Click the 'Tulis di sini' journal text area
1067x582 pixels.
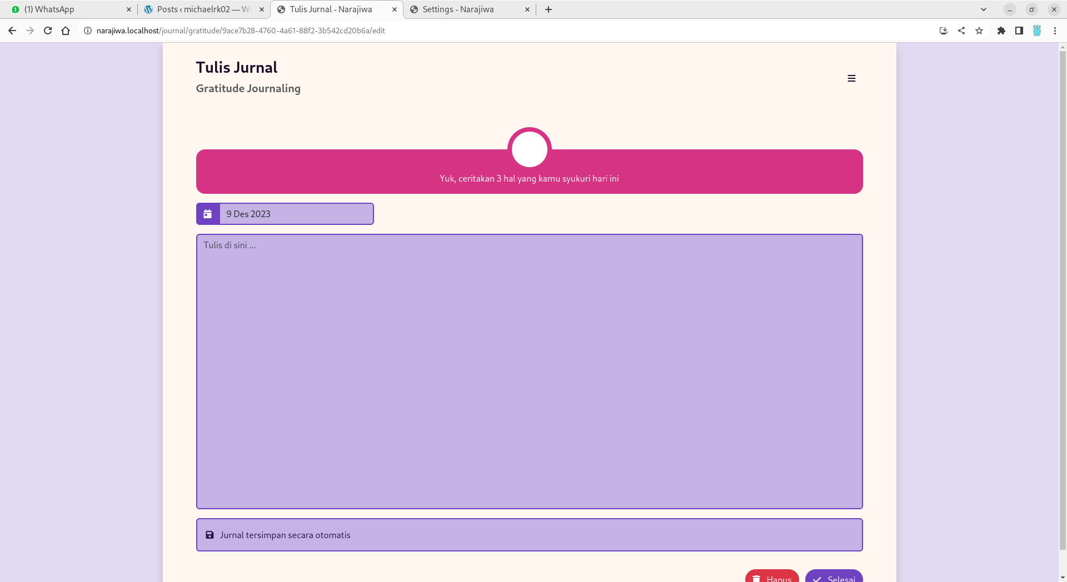[529, 371]
